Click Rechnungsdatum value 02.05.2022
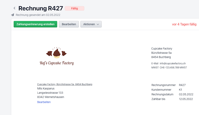This screenshot has height=115, width=199. point(186,94)
